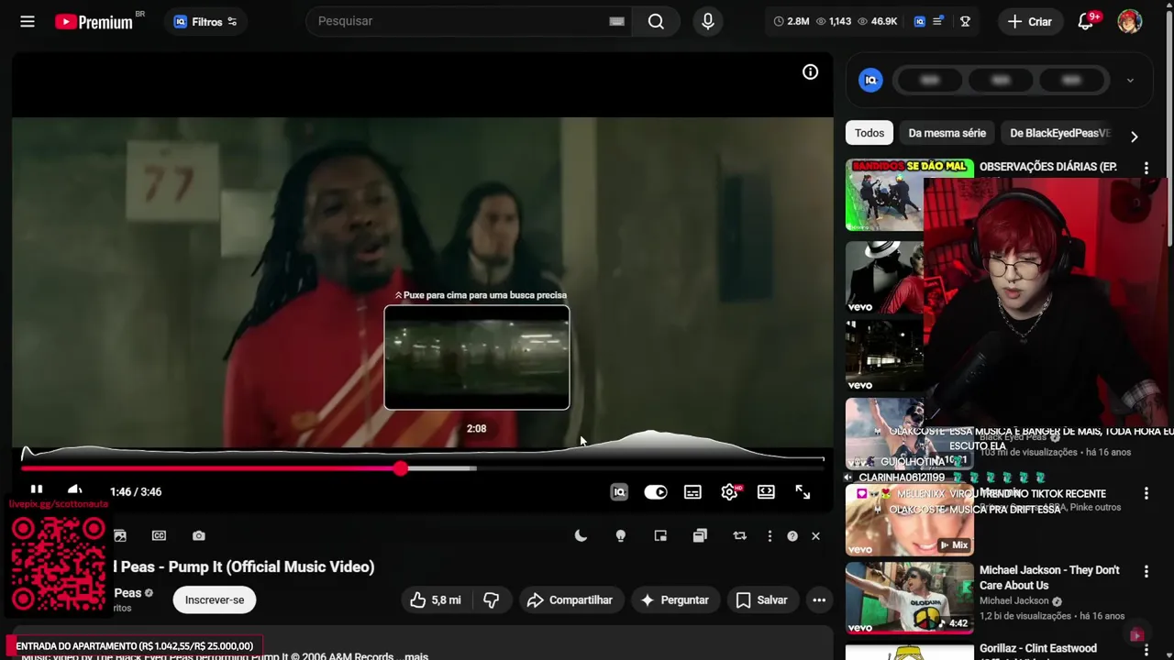Expand the vidIQ side panel chevron
This screenshot has height=660, width=1174.
(1130, 81)
